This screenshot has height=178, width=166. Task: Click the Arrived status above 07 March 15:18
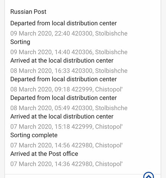62,116
